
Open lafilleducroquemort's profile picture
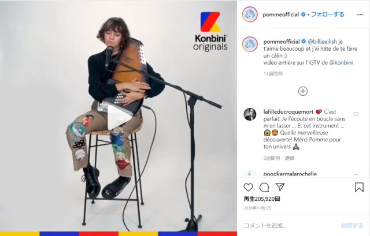250,114
